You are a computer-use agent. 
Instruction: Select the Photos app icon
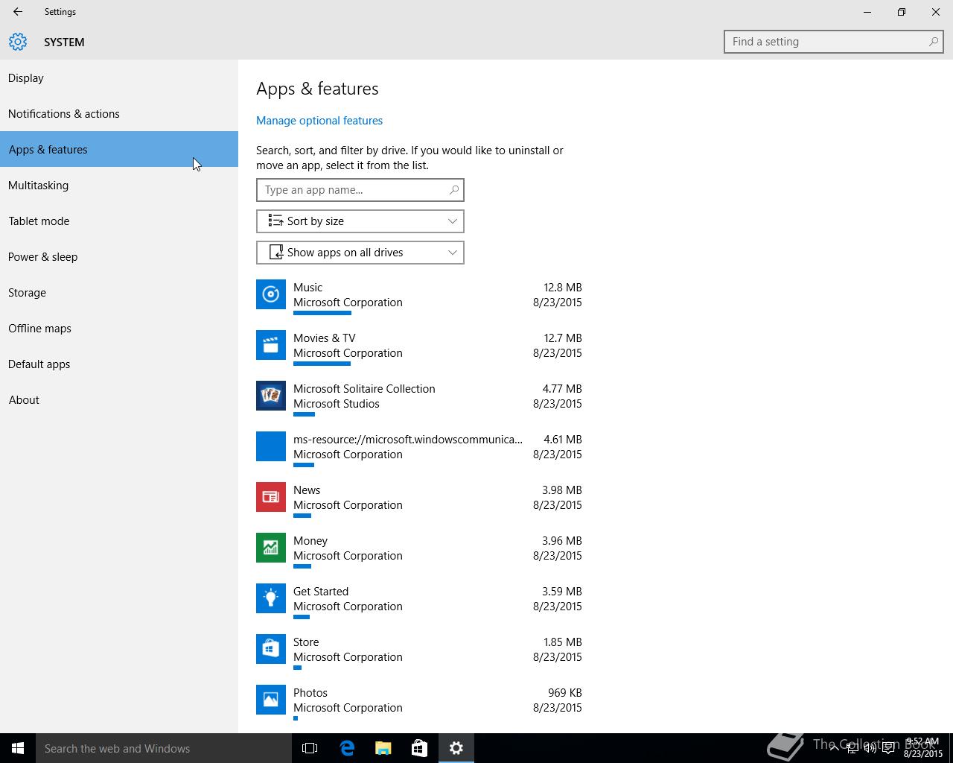coord(271,700)
